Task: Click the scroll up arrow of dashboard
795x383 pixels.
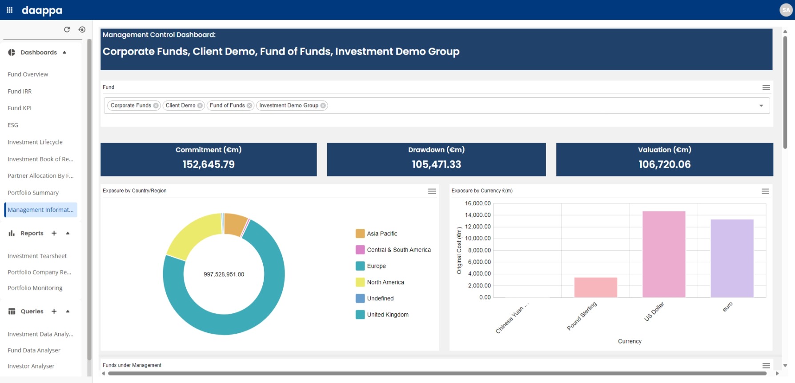Action: tap(785, 32)
